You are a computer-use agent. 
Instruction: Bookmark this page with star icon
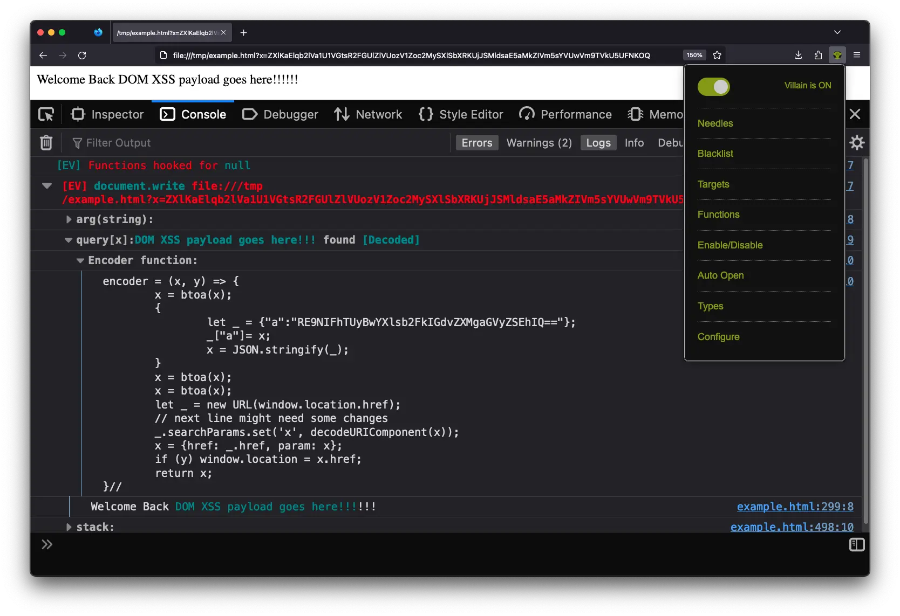[717, 55]
